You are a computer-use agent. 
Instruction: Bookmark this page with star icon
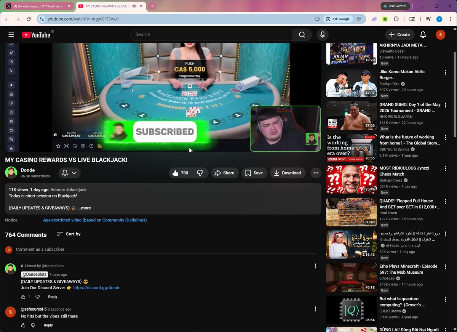(359, 19)
